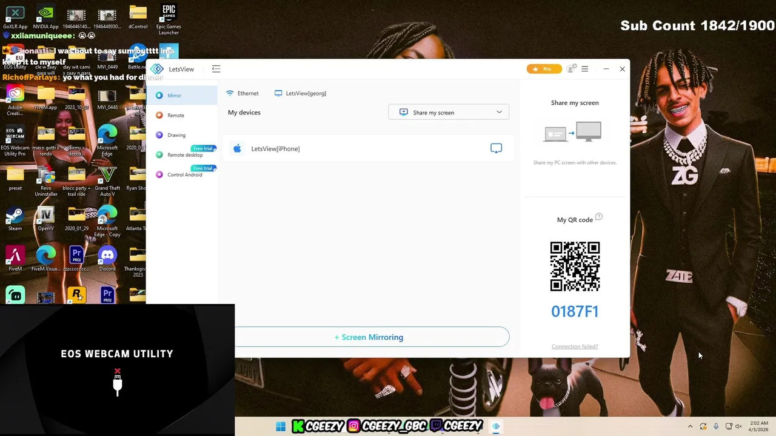This screenshot has height=436, width=776.
Task: Open the network icon in system tray
Action: (x=729, y=426)
